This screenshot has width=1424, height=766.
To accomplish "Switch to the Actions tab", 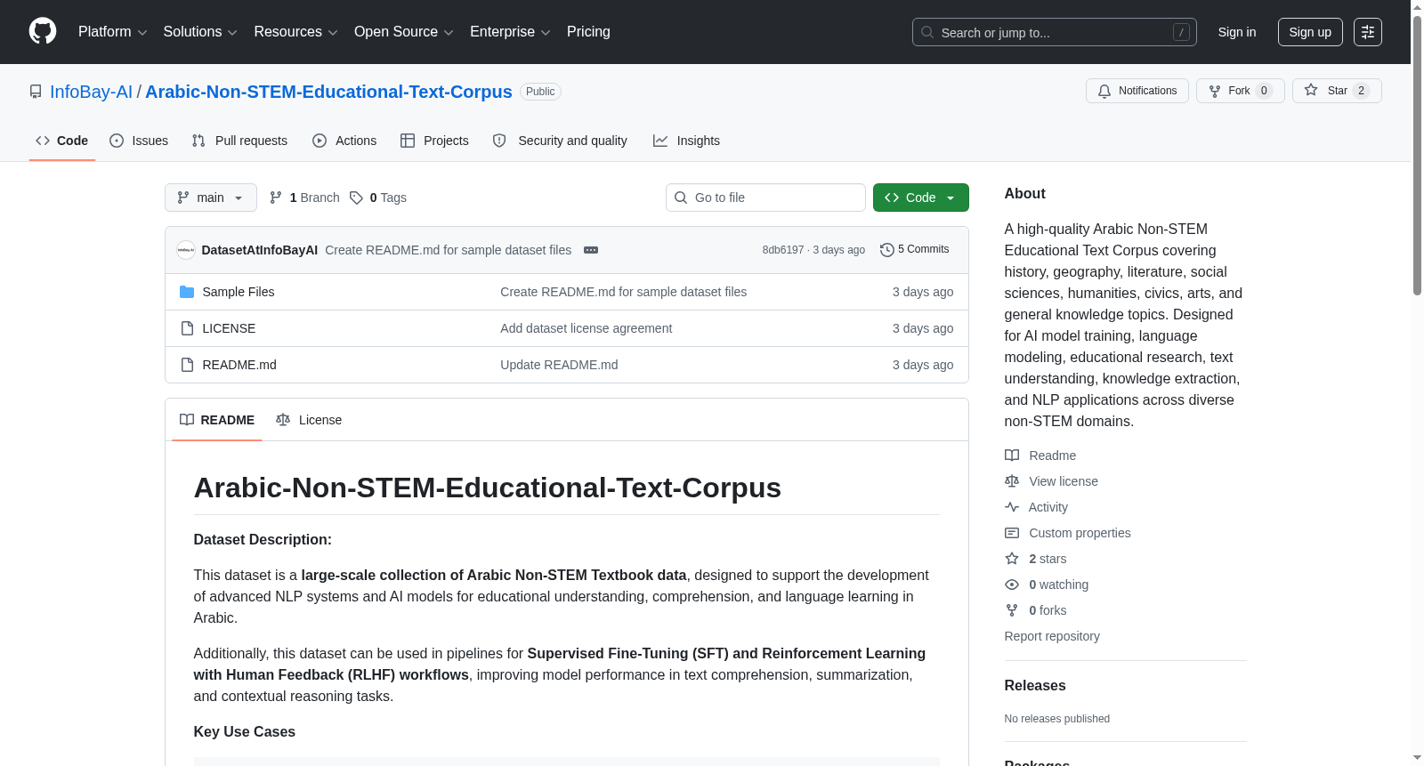I will click(344, 141).
